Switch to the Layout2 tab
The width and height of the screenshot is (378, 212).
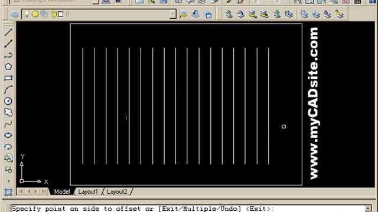pos(117,191)
